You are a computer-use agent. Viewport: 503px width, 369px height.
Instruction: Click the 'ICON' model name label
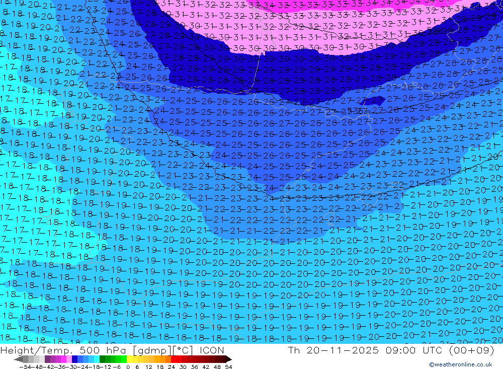pos(212,350)
